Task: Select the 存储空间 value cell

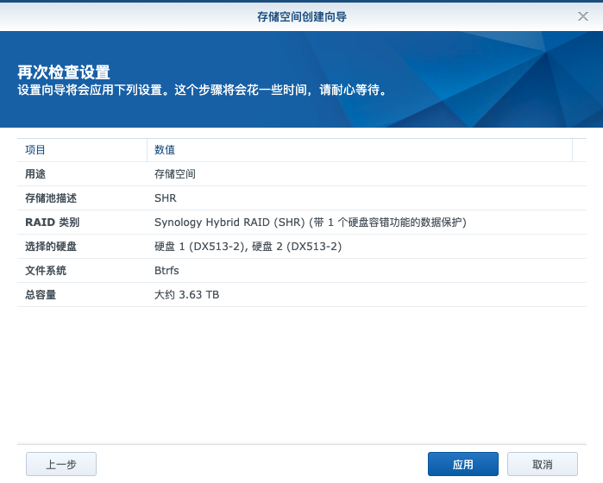Action: (175, 174)
